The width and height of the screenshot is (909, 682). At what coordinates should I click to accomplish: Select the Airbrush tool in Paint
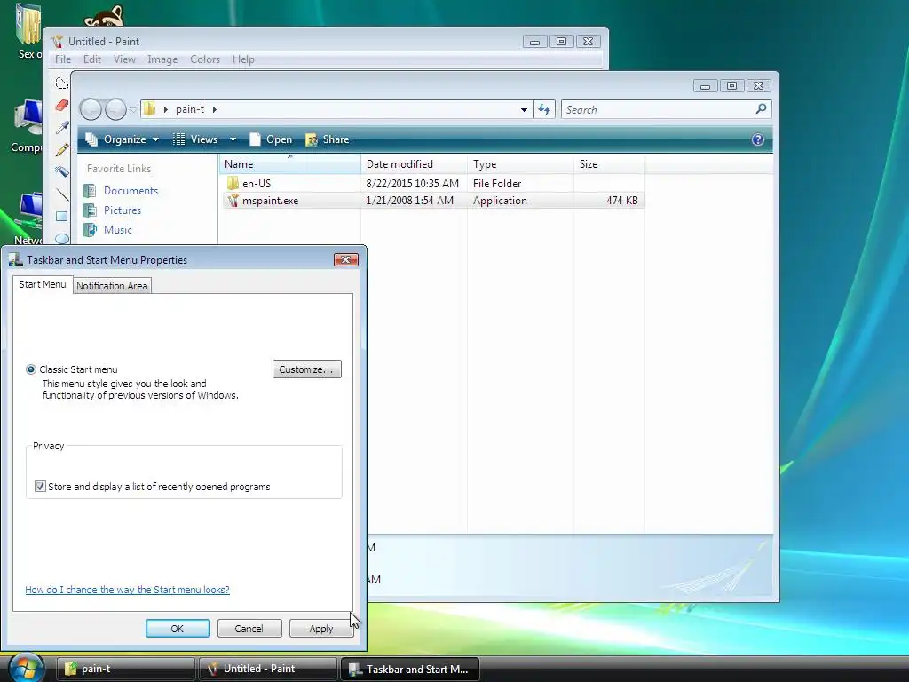tap(62, 171)
